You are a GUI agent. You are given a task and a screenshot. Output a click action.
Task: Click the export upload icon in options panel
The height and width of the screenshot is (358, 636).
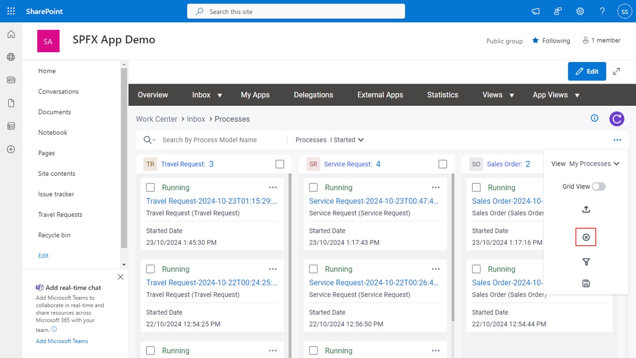point(586,209)
